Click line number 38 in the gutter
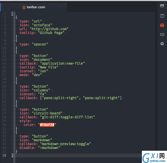Image resolution: width=167 pixels, height=163 pixels. pos(4,155)
